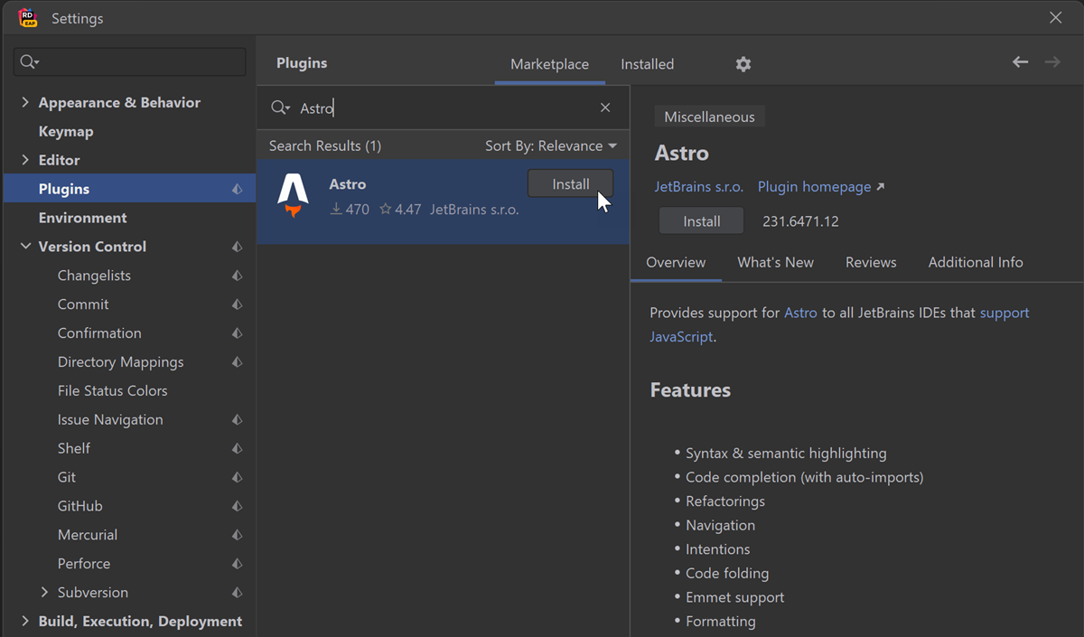Clear the Astro plugin search text
Screen dimensions: 1084x637
point(605,108)
